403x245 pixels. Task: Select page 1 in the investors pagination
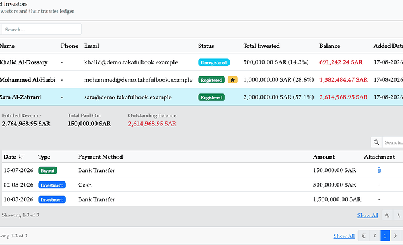385,236
